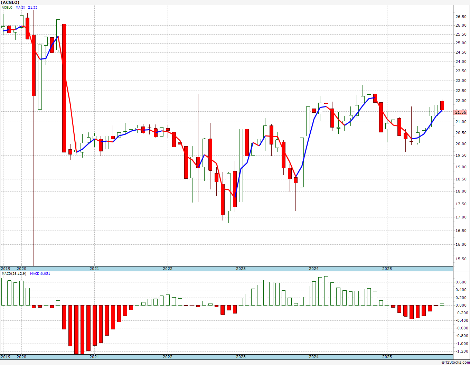Viewport: 470px width, 365px height.
Task: Click the 2023 label on price time axis
Action: (241, 269)
